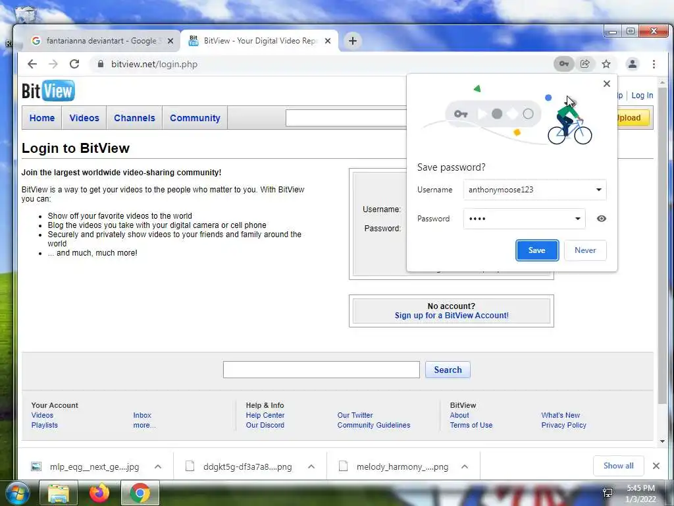
Task: Click the browser forward arrow
Action: pos(53,64)
